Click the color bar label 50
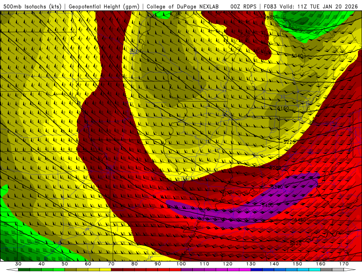 [x=65, y=264]
